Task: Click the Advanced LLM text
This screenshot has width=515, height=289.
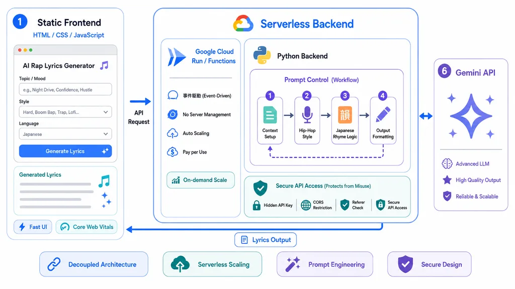Action: (x=472, y=164)
